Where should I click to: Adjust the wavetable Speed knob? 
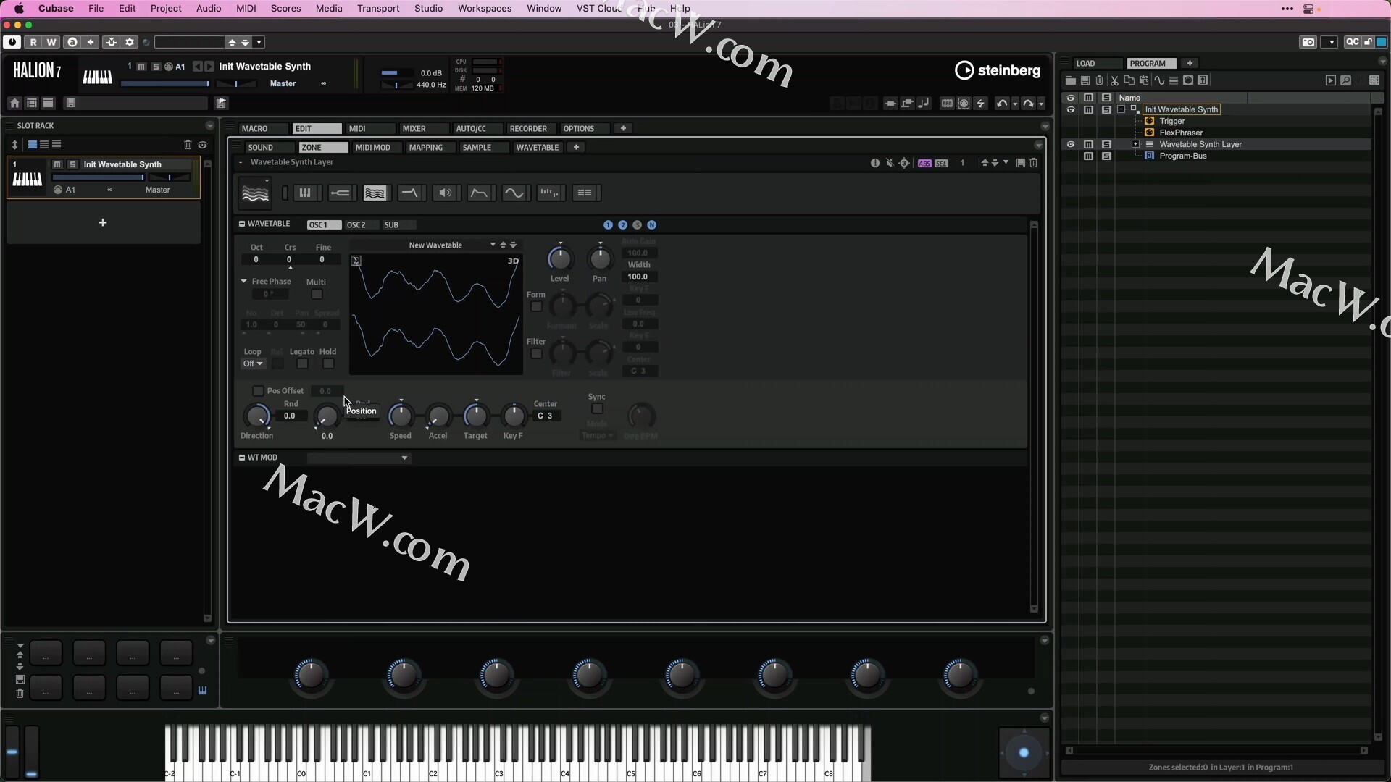[400, 416]
